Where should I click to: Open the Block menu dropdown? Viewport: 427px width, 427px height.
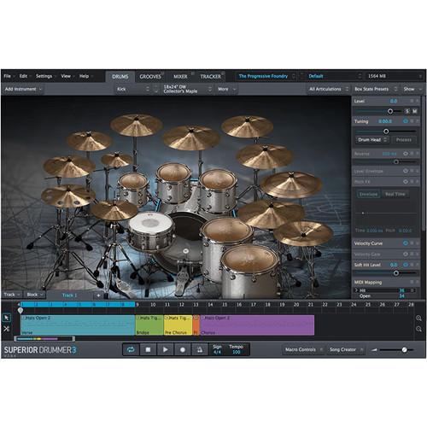(x=35, y=295)
